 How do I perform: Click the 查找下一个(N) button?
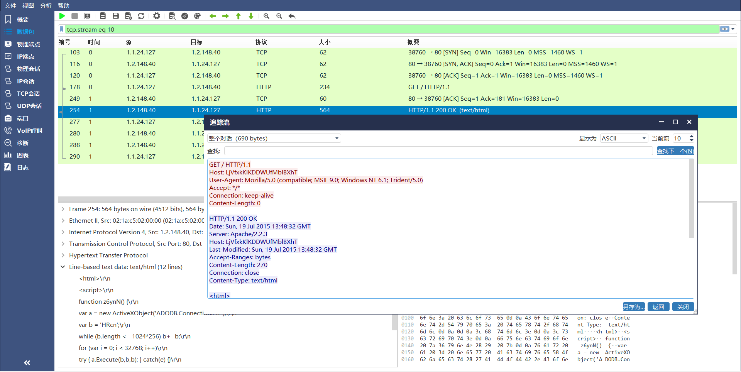pyautogui.click(x=675, y=151)
